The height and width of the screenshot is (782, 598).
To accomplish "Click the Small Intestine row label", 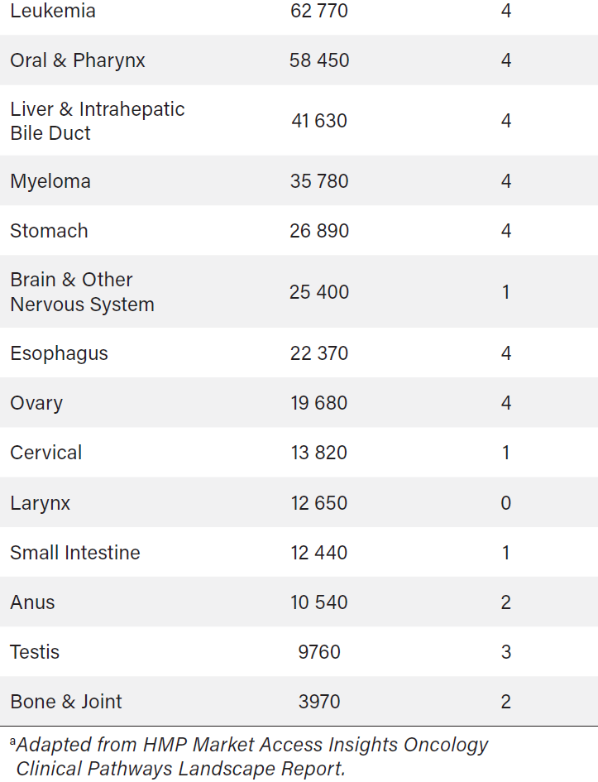I will tap(75, 553).
